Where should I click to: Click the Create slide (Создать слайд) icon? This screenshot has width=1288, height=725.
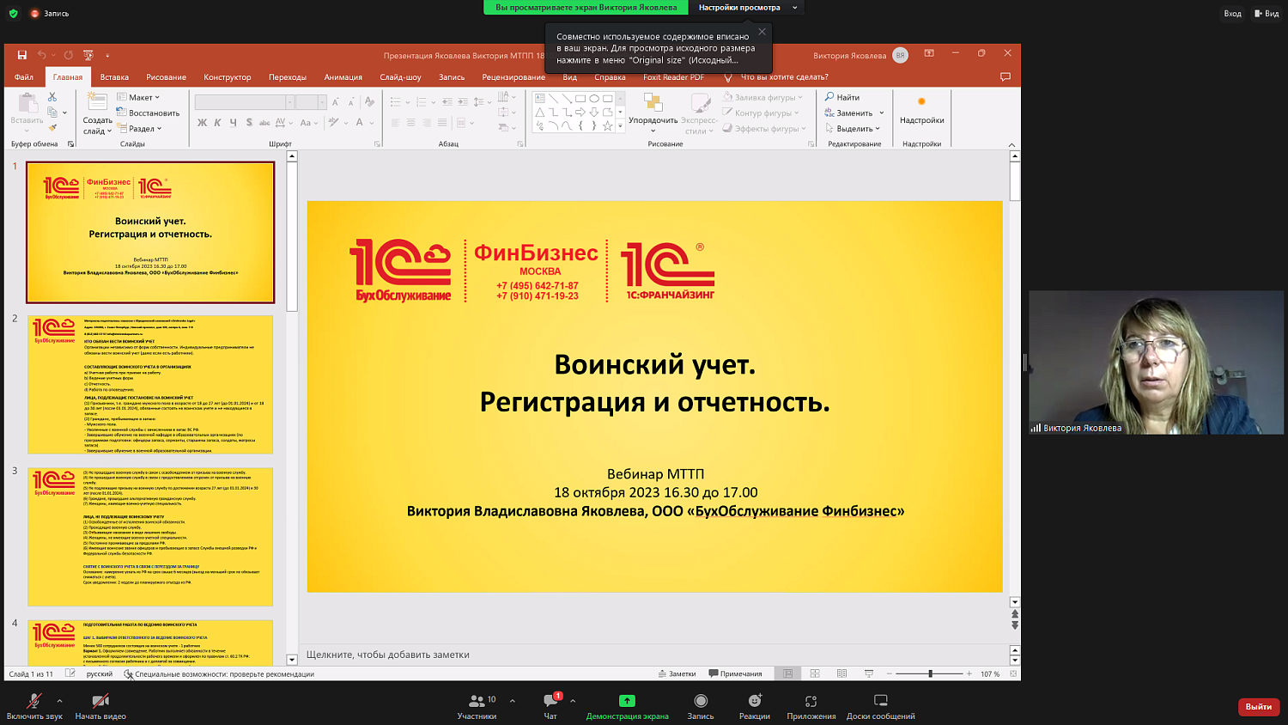(97, 103)
